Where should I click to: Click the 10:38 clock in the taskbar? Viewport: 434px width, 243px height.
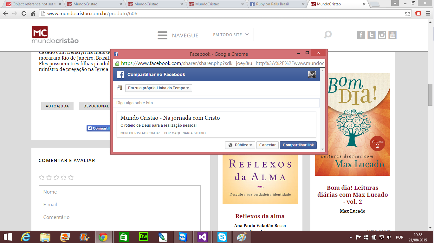tap(418, 234)
